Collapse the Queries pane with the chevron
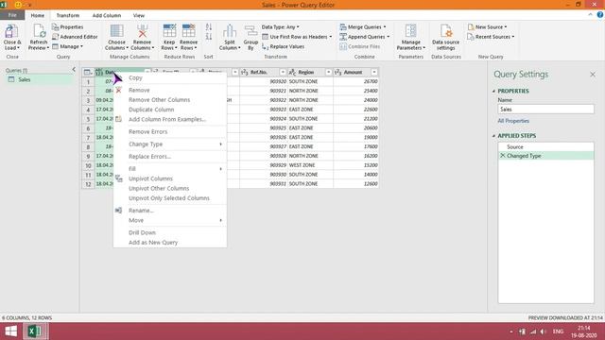605x340 pixels. [x=74, y=69]
